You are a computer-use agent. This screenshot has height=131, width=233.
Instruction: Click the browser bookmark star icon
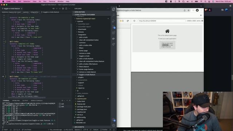click(189, 11)
